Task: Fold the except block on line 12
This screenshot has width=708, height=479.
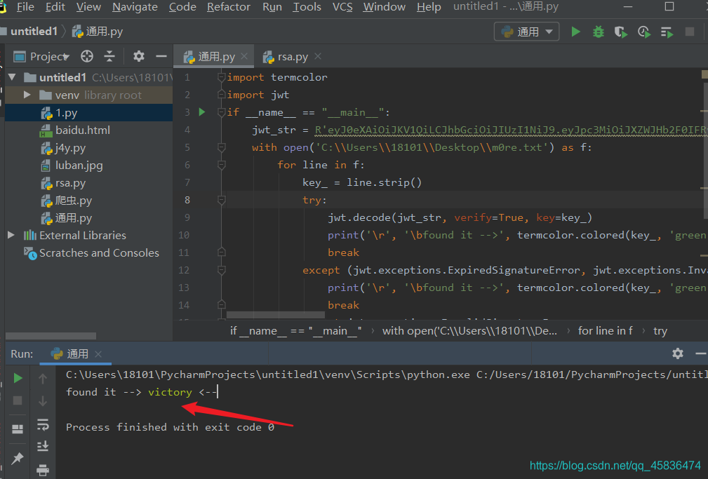Action: click(221, 270)
